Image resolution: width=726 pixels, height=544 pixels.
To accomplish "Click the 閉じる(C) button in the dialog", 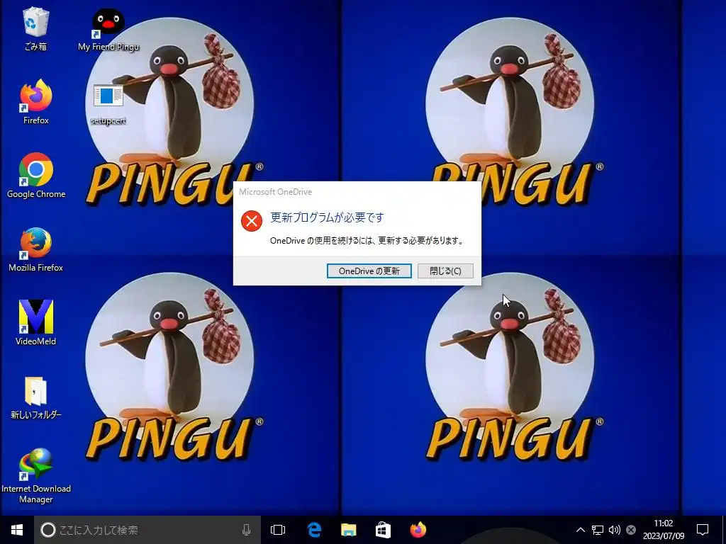I will [445, 271].
